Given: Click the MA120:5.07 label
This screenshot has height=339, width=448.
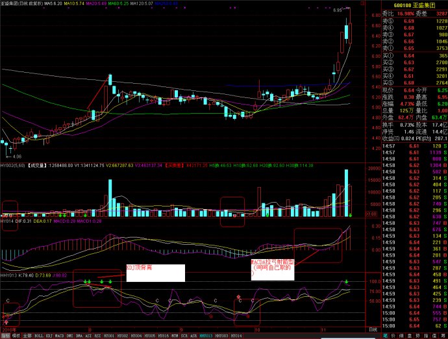Looking at the screenshot, I should coord(142,3).
